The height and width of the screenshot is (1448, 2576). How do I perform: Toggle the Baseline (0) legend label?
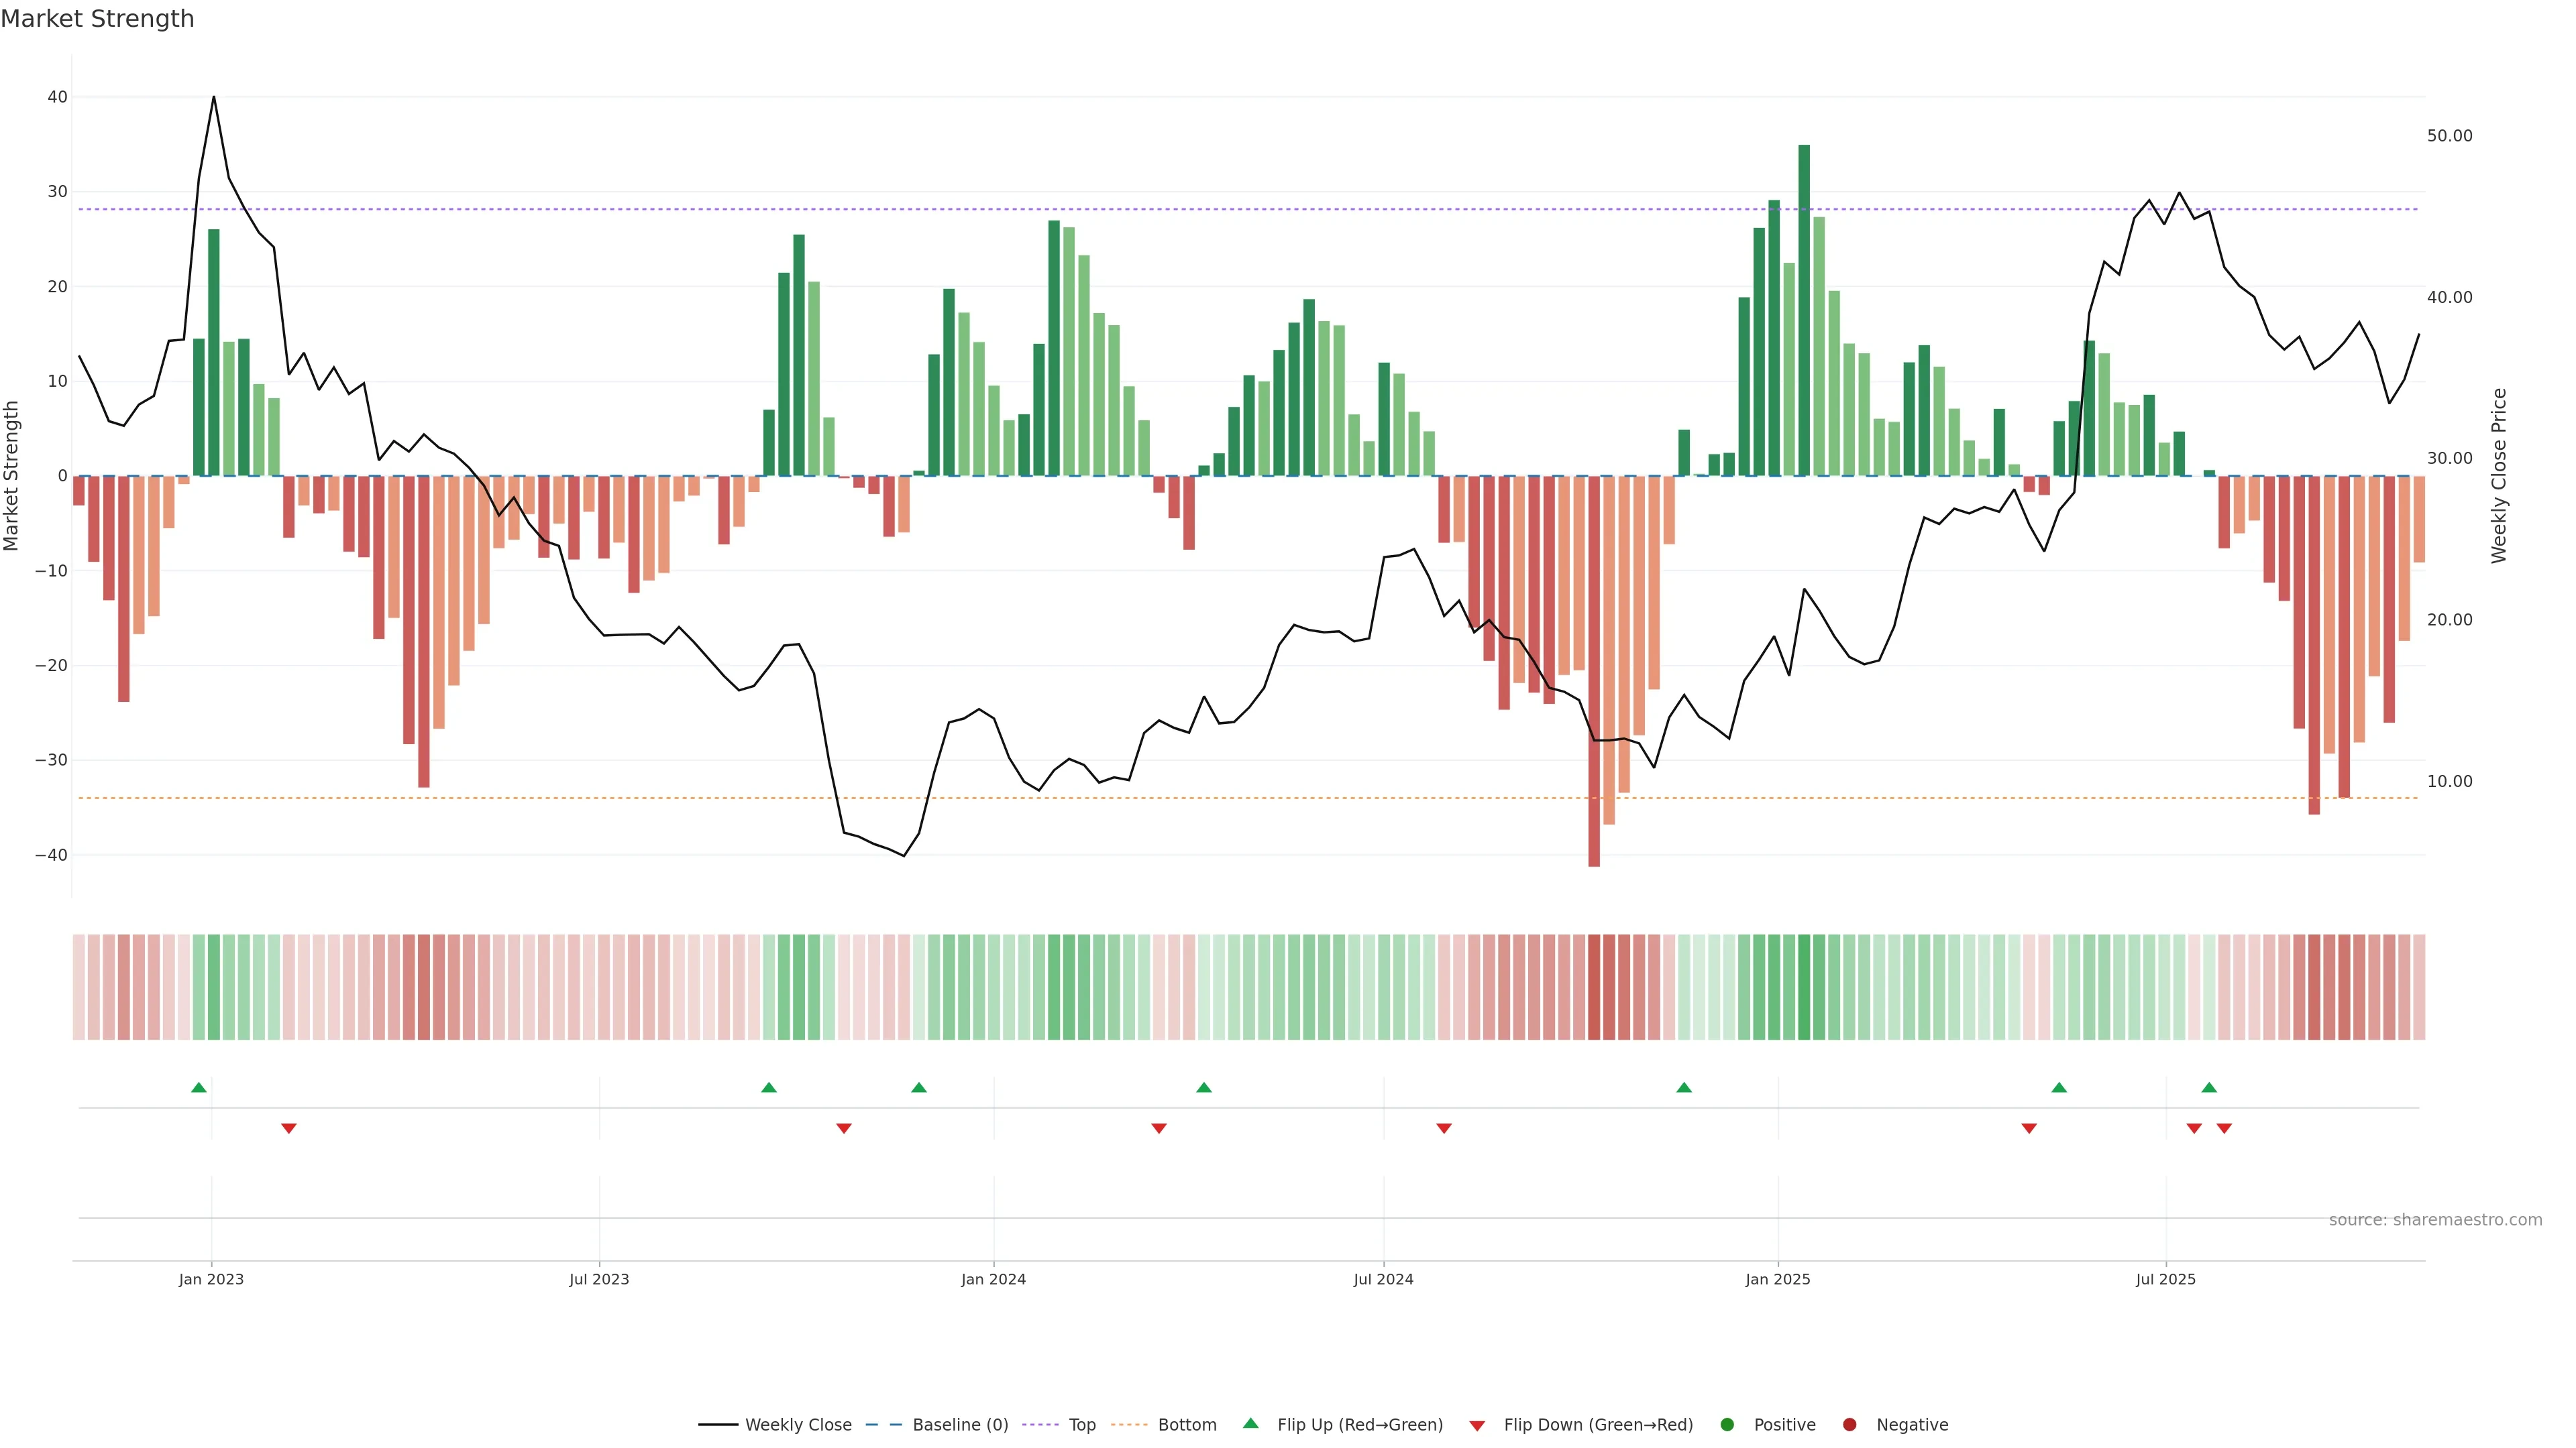point(960,1425)
